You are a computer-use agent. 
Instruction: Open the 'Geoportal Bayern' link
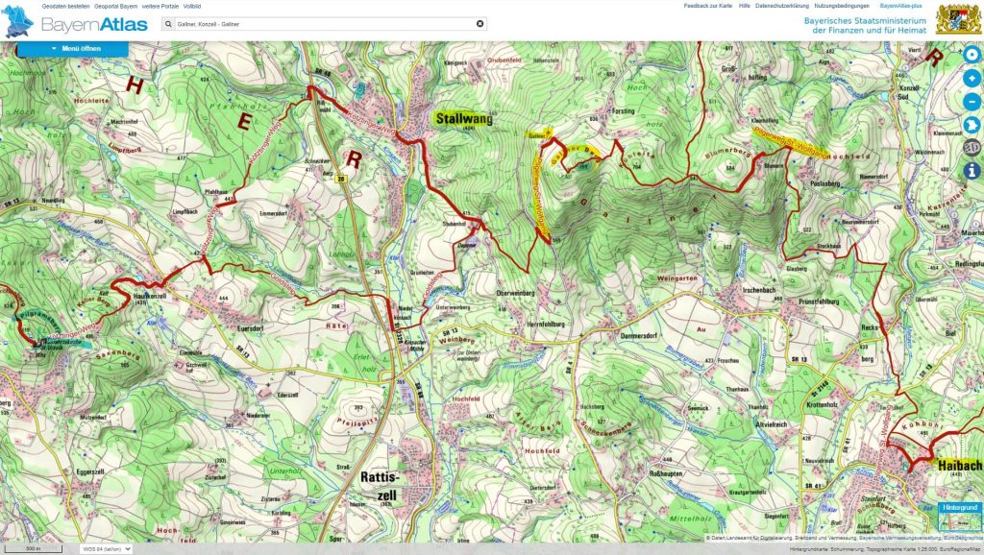[112, 6]
